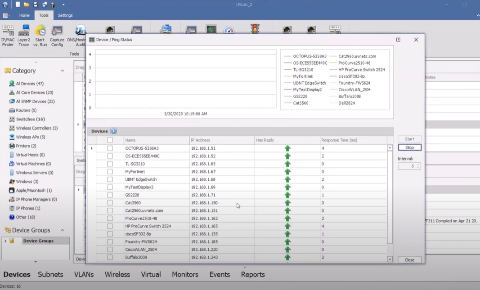This screenshot has width=480, height=290.
Task: Check the ProCurve2510-48 row checkbox
Action: pyautogui.click(x=110, y=218)
